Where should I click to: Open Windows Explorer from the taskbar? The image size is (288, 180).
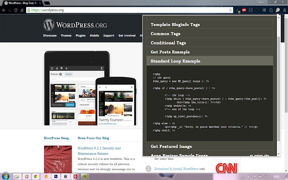coord(17,176)
